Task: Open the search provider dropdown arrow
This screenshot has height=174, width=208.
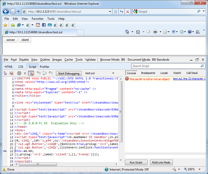Action: [x=203, y=11]
